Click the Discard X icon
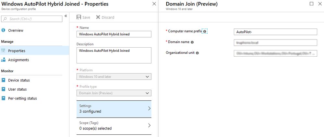 pos(98,17)
